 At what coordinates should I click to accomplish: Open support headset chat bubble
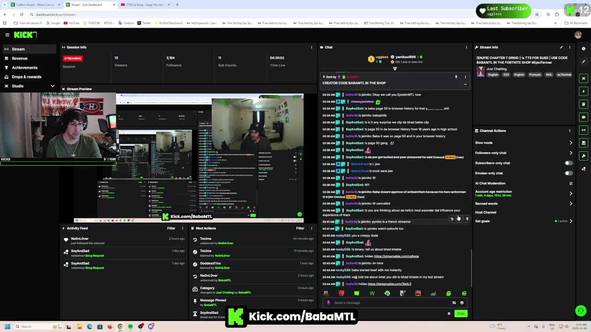coord(581,311)
